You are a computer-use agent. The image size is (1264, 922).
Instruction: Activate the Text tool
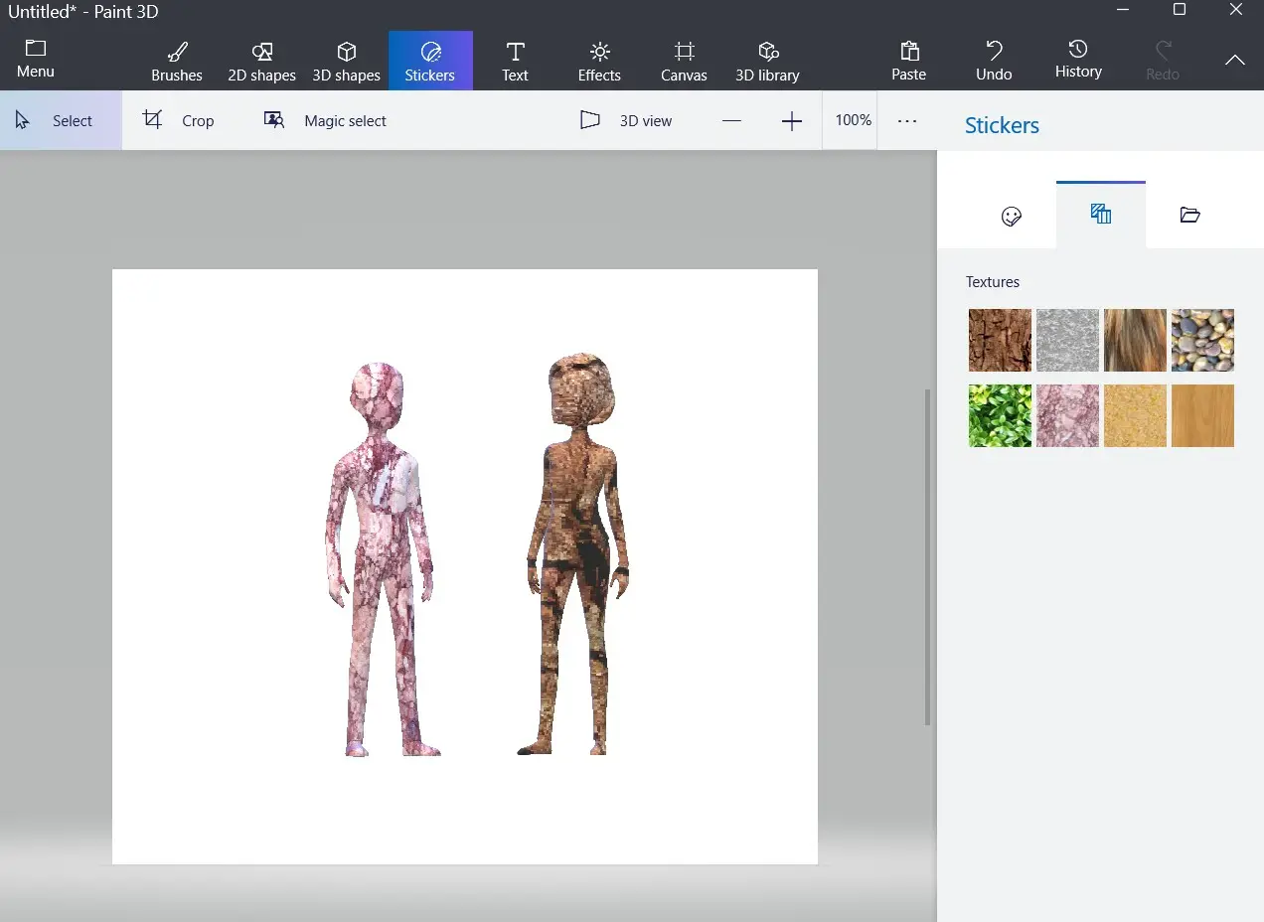coord(515,60)
